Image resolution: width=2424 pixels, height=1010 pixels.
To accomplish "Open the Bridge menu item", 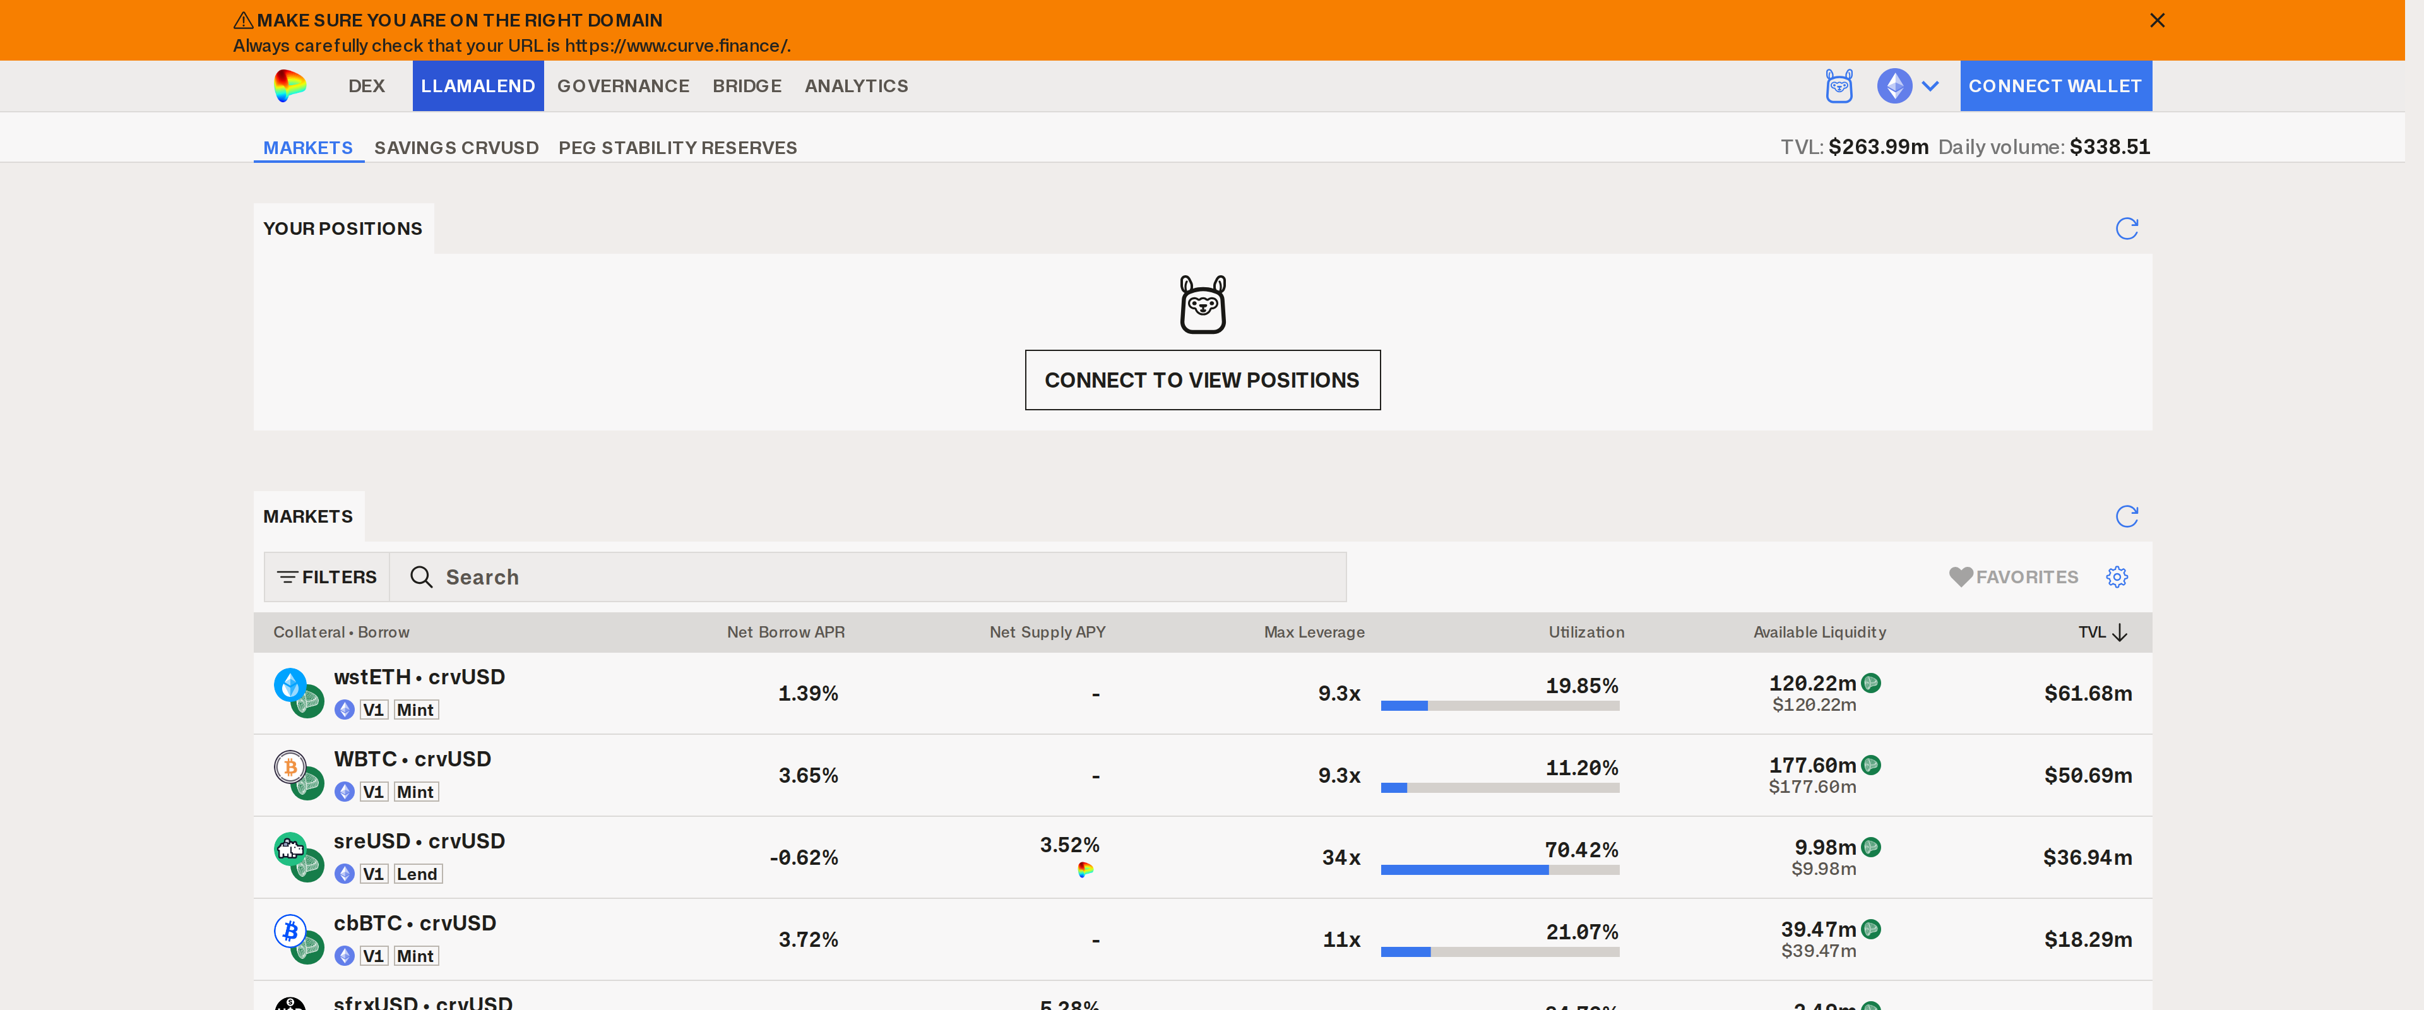I will (747, 86).
